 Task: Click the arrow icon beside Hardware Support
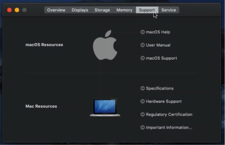(x=143, y=101)
